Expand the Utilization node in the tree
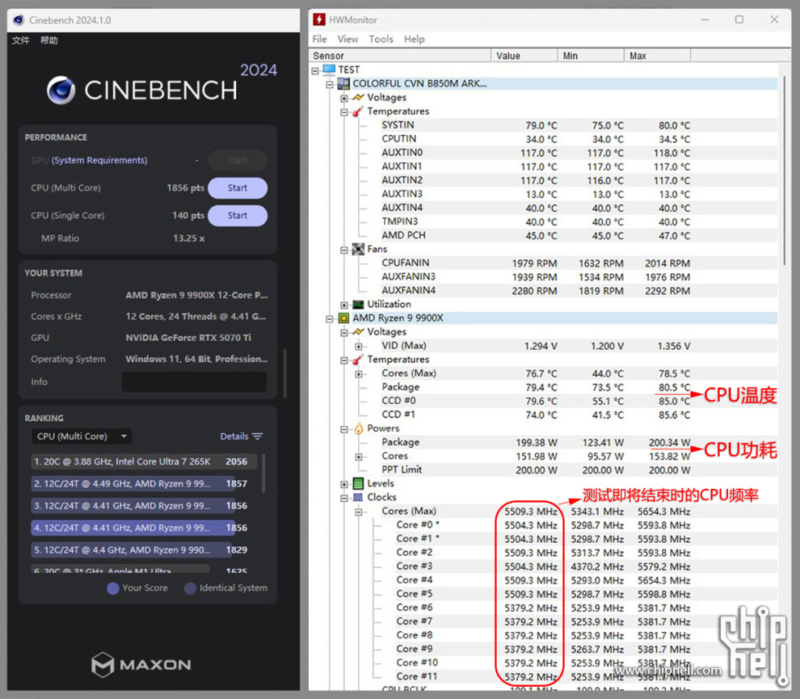Screen dimensions: 800x699 pos(344,304)
